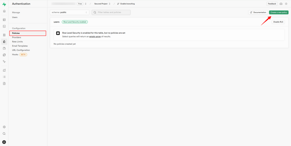Click the Row Level Security enabled badge
Image resolution: width=291 pixels, height=146 pixels.
point(75,22)
